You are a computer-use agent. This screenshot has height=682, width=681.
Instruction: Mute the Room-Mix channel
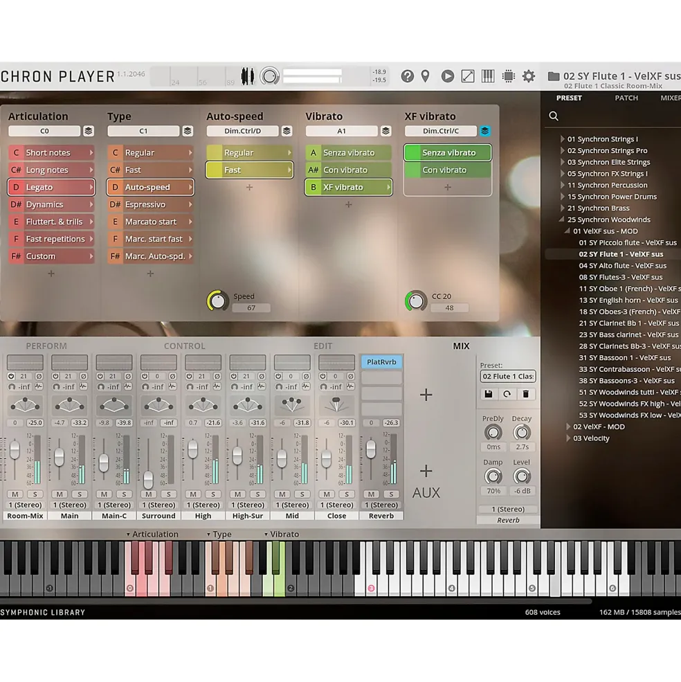point(15,494)
